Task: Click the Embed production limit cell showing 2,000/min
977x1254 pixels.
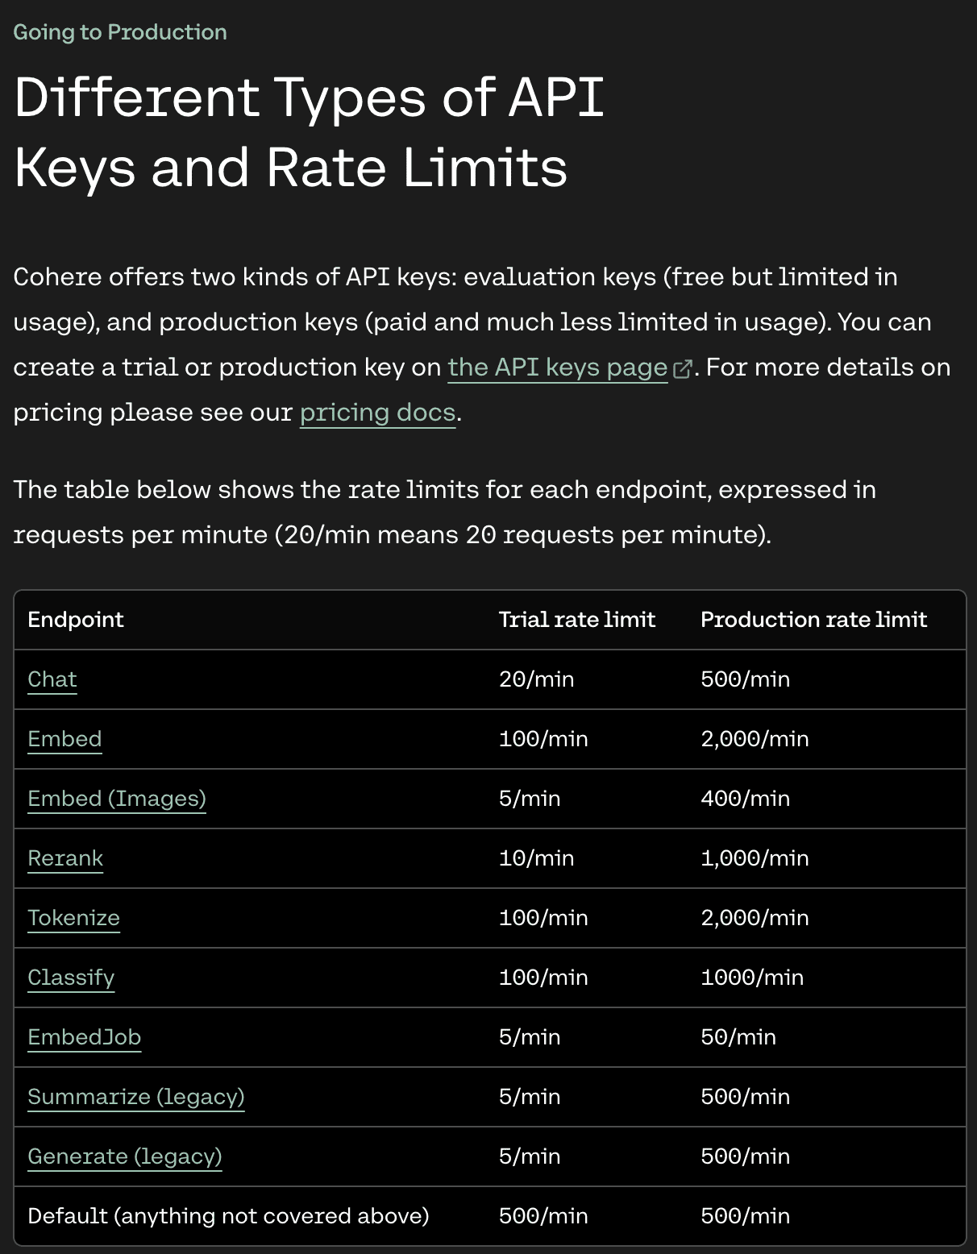Action: click(755, 739)
